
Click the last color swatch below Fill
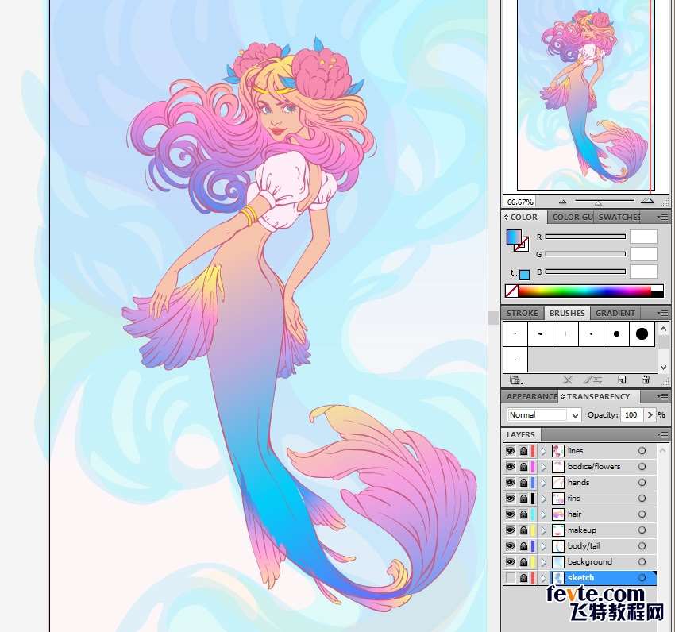point(524,275)
